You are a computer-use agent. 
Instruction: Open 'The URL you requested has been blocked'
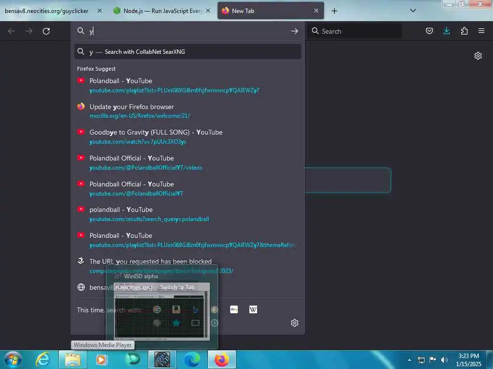[188, 266]
